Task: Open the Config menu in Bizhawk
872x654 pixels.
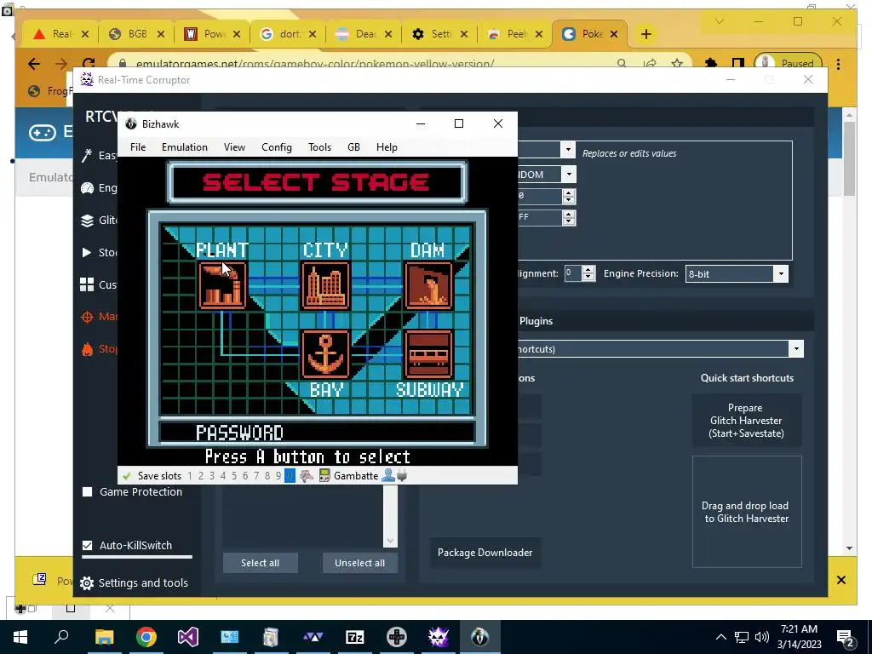Action: click(x=277, y=147)
